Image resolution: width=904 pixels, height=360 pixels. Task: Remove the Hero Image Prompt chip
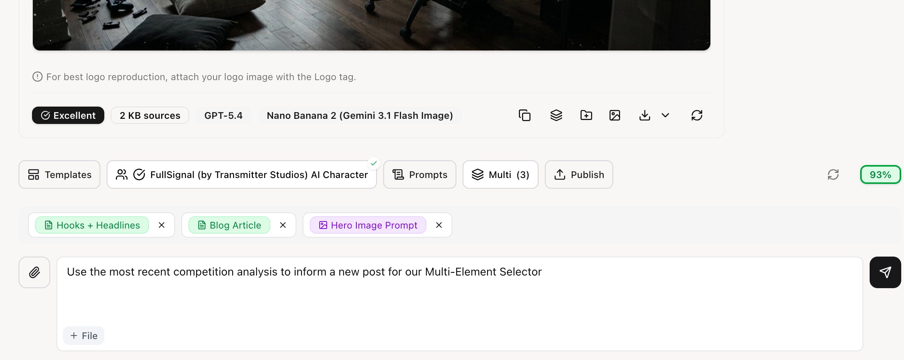(439, 225)
